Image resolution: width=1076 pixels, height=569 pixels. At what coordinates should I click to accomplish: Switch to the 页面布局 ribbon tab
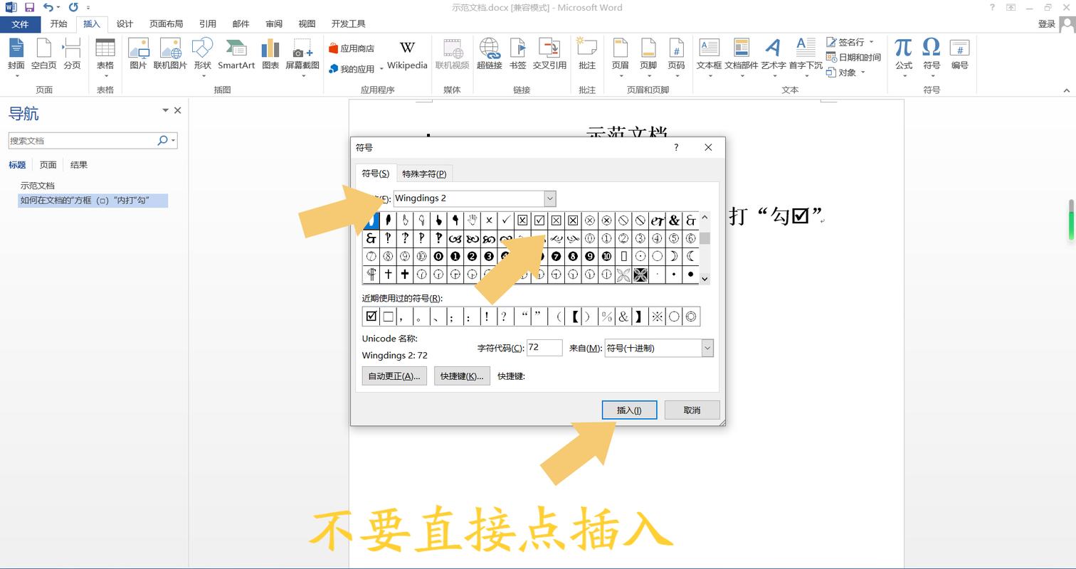(166, 24)
